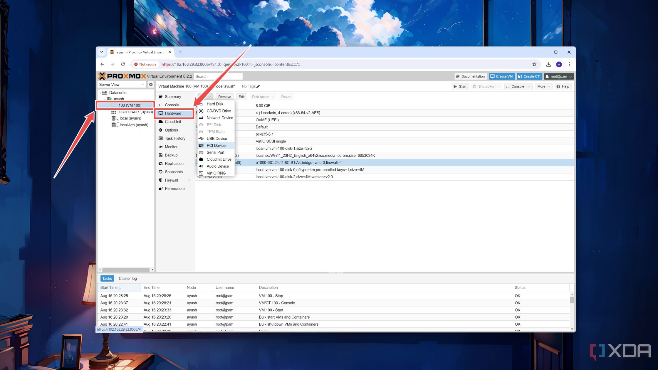Image resolution: width=658 pixels, height=370 pixels.
Task: Start the virtual machine
Action: click(460, 86)
